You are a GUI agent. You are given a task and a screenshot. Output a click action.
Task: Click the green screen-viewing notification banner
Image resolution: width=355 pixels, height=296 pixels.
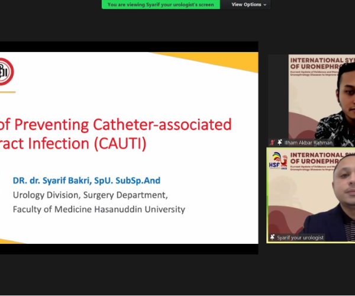(161, 5)
